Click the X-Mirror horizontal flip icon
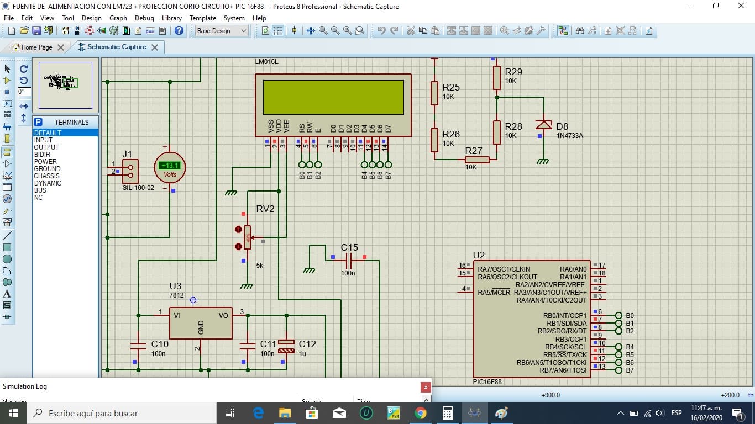Screen dimensions: 755x424 point(24,106)
